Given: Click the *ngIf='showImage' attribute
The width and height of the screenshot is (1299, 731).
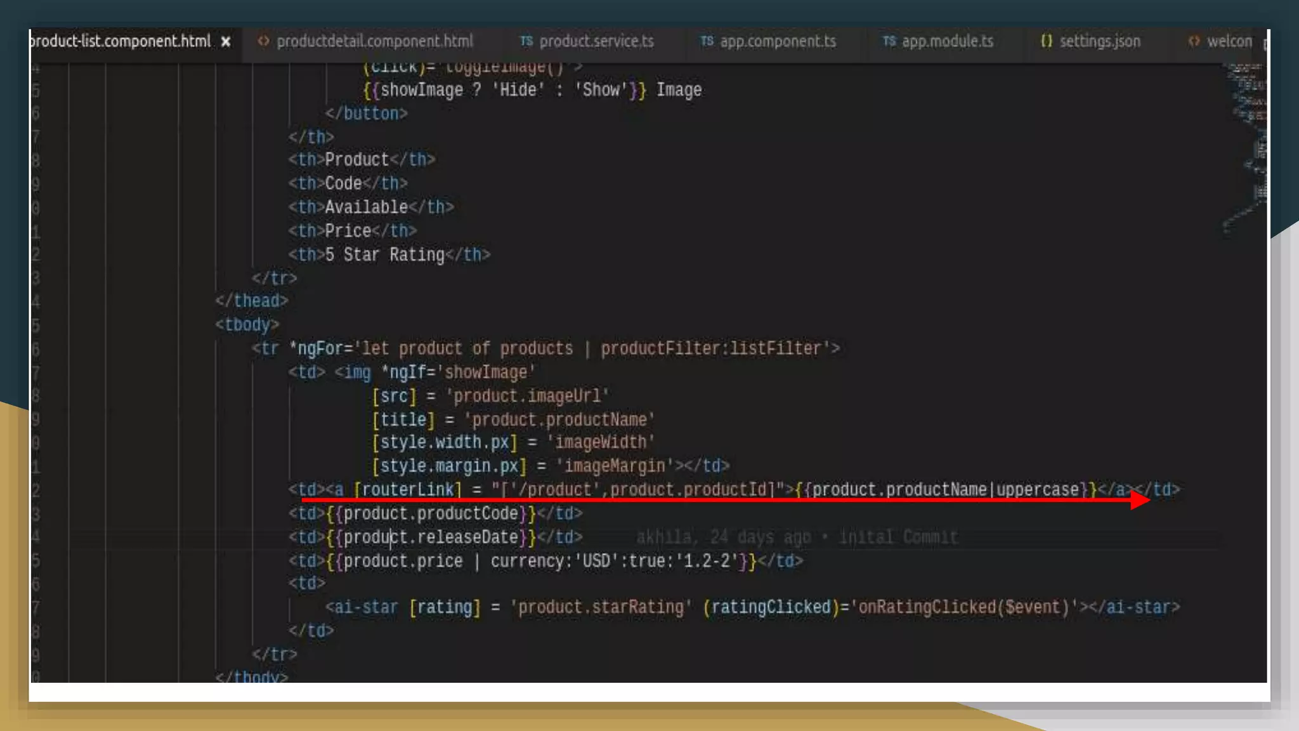Looking at the screenshot, I should 458,372.
